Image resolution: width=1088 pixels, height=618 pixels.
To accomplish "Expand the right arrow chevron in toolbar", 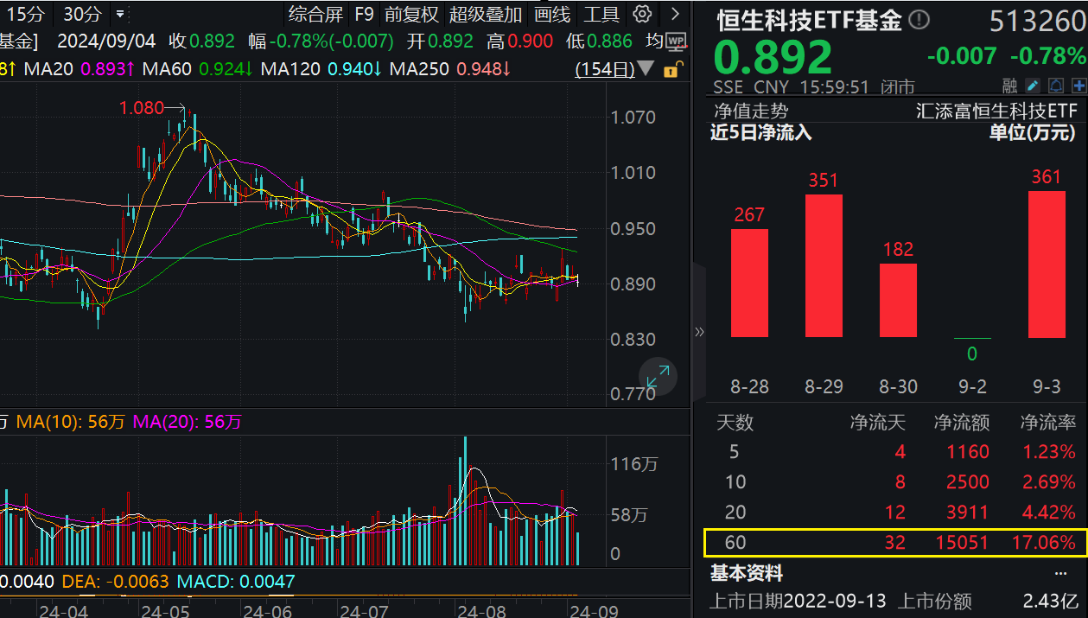I will [x=676, y=15].
